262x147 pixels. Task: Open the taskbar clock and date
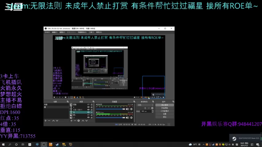pyautogui.click(x=244, y=144)
